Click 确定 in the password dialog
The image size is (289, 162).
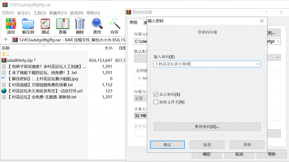pos(167,145)
